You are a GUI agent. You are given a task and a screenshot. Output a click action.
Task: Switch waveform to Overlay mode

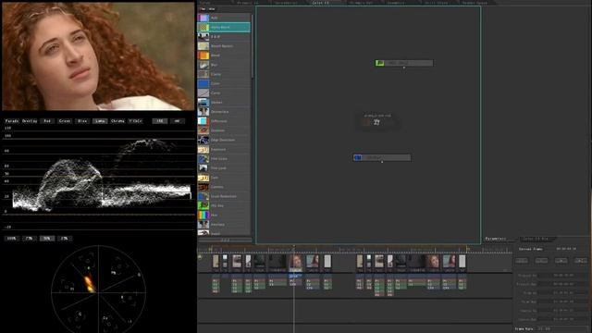click(30, 121)
